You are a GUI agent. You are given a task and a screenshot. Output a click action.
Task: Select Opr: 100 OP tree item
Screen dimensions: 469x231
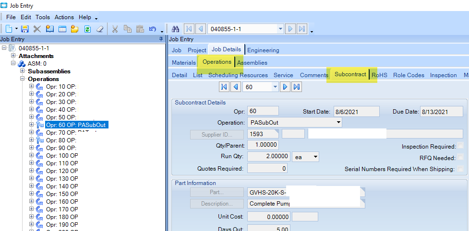pos(62,155)
